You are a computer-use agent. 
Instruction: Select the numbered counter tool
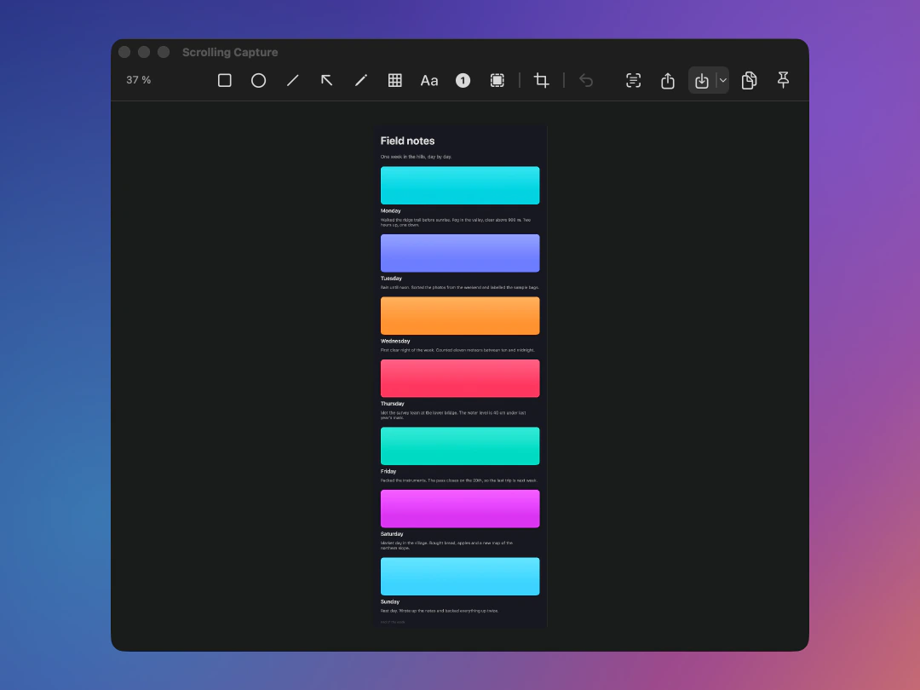[x=463, y=80]
